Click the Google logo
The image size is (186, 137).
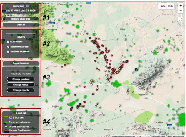tap(6, 135)
